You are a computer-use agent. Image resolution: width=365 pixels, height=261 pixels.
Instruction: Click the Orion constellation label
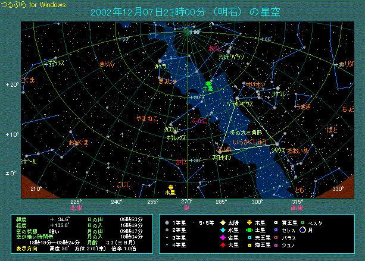click(256, 85)
